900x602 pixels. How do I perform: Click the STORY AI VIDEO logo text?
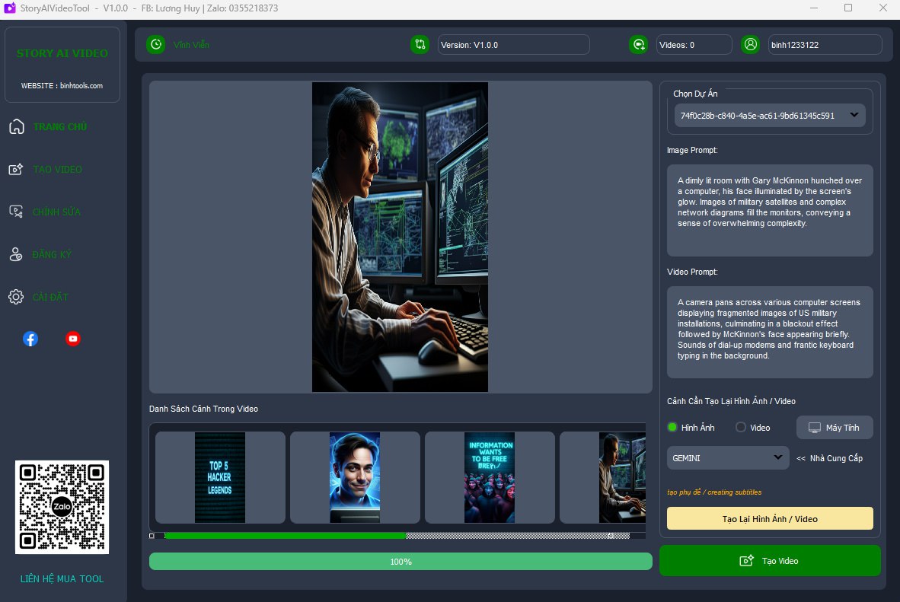(x=62, y=53)
